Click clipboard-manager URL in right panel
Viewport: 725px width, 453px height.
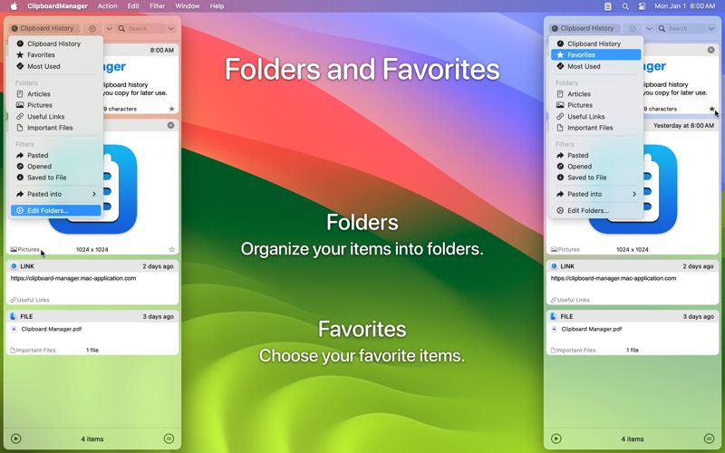click(614, 278)
